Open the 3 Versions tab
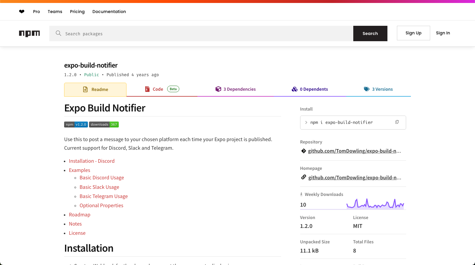The height and width of the screenshot is (265, 475). 378,89
